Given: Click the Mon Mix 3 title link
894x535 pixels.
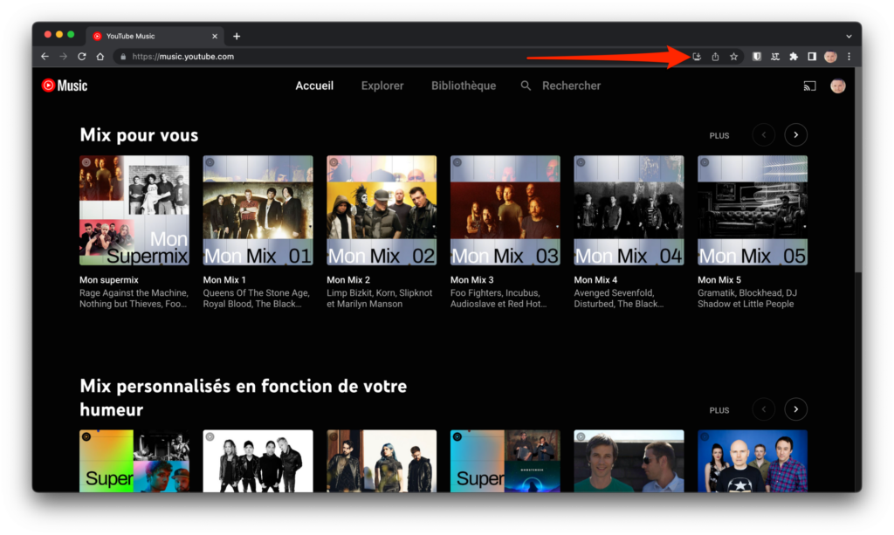Looking at the screenshot, I should pyautogui.click(x=472, y=280).
